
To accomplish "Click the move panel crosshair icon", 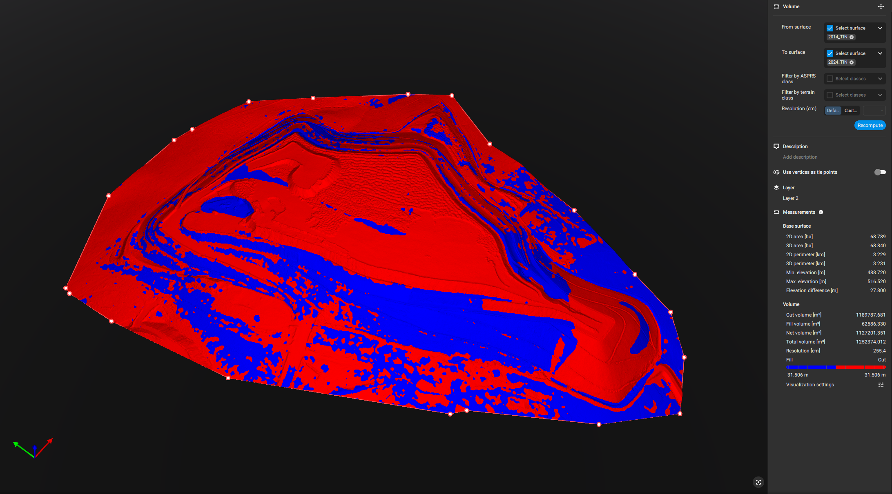I will click(x=881, y=7).
